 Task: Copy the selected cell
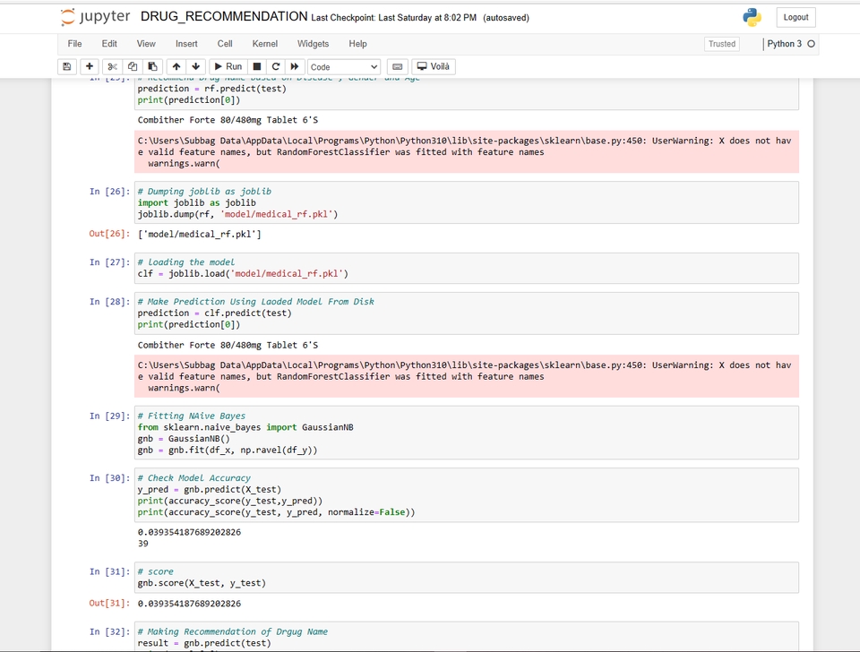(x=131, y=66)
